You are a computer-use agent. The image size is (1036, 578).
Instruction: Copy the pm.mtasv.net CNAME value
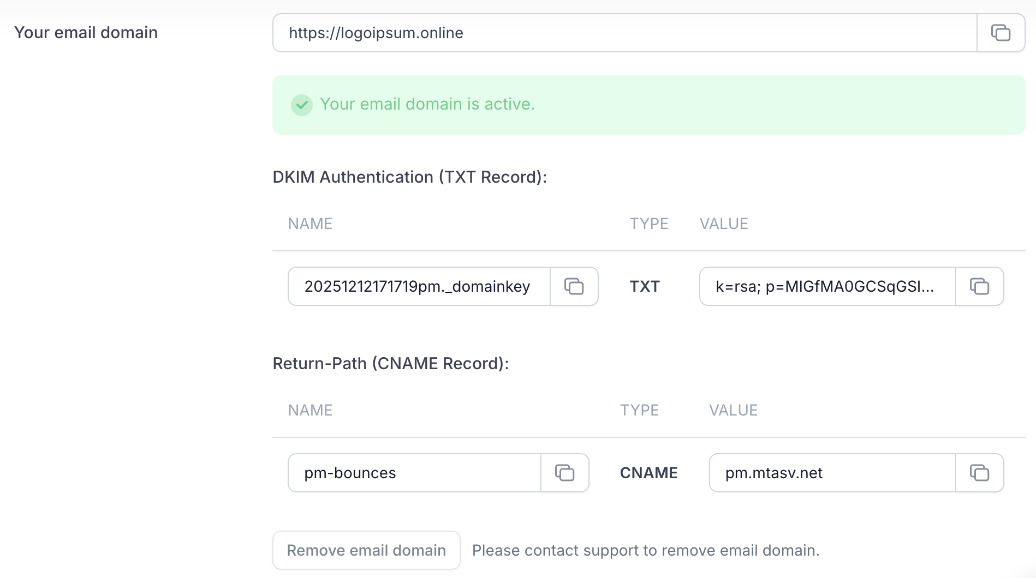coord(979,473)
